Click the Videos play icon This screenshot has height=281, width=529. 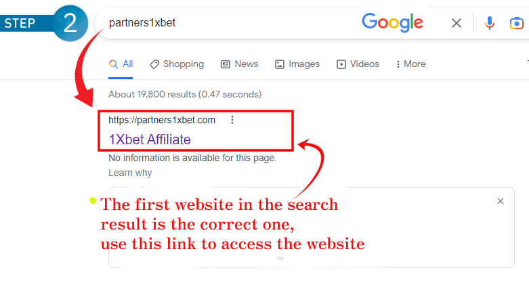tap(341, 64)
